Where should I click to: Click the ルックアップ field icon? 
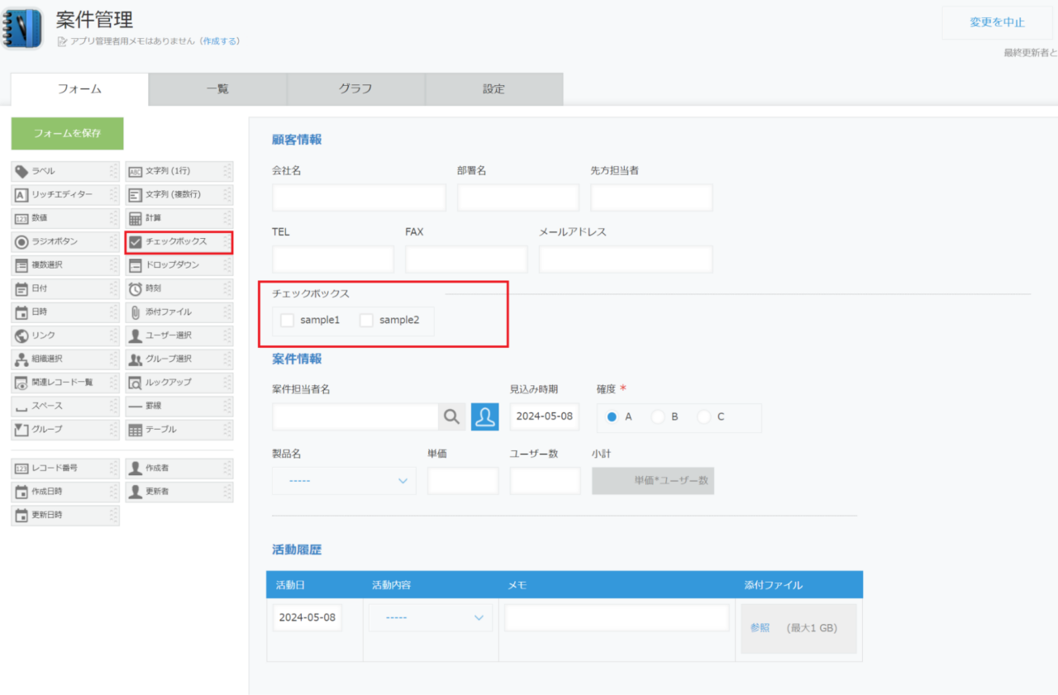[136, 383]
